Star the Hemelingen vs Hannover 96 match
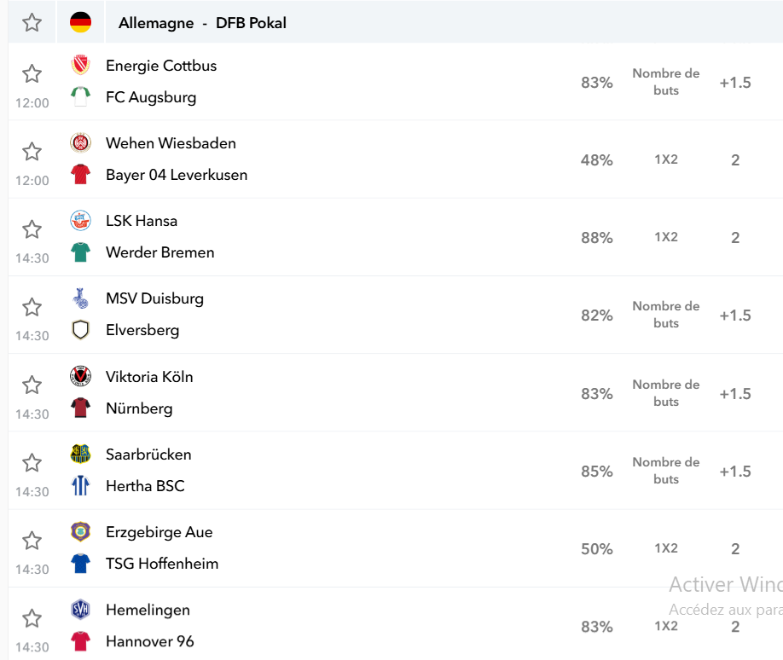 click(x=32, y=618)
